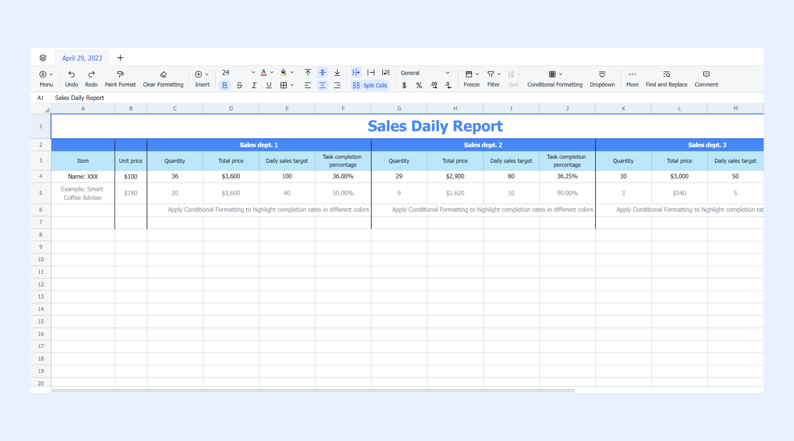Switch to the April 29, 2023 tab

[82, 58]
